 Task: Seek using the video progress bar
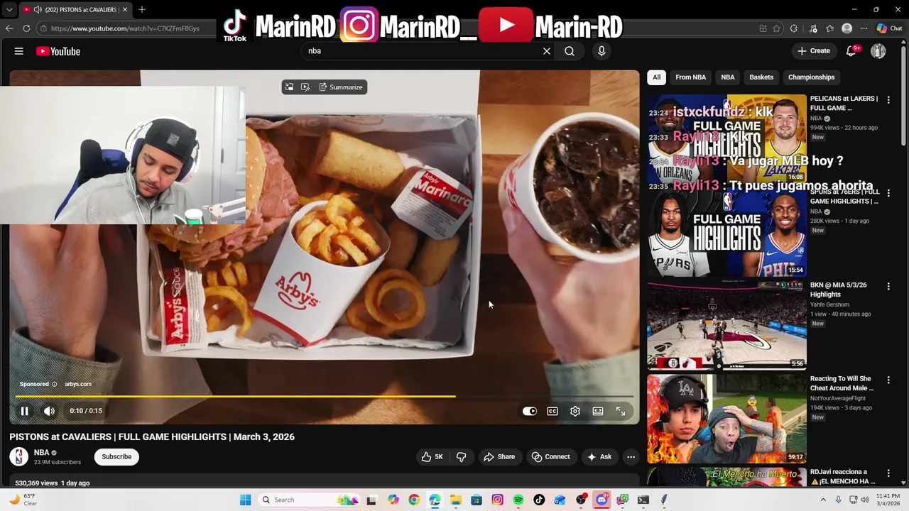coord(324,397)
